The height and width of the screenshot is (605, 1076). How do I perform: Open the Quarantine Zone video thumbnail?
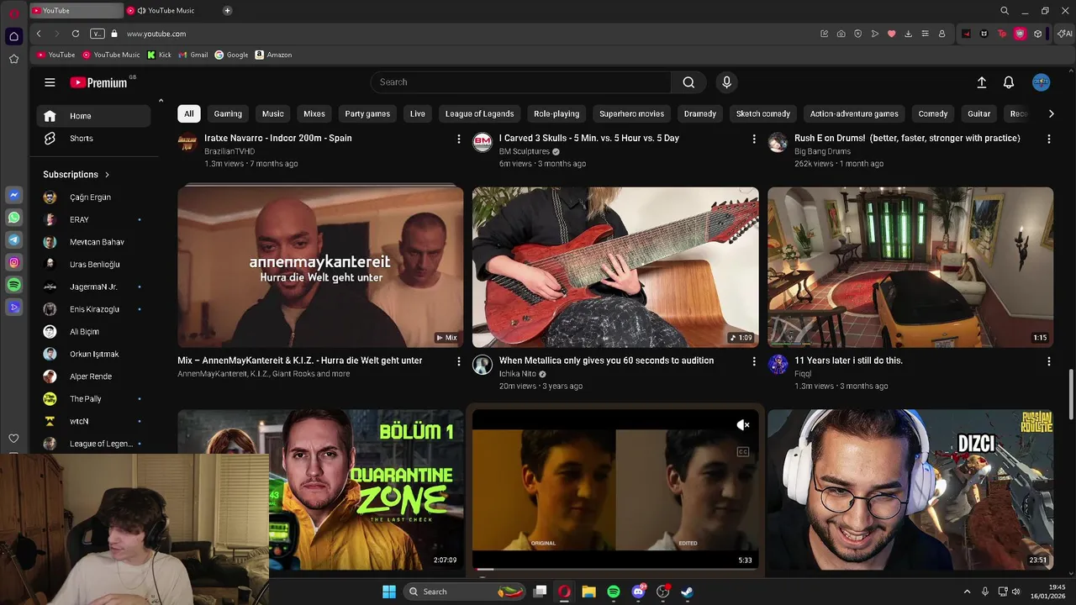(x=366, y=490)
